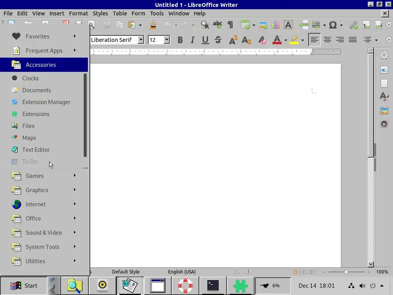393x295 pixels.
Task: Click the Insert Table grid icon
Action: 245,25
